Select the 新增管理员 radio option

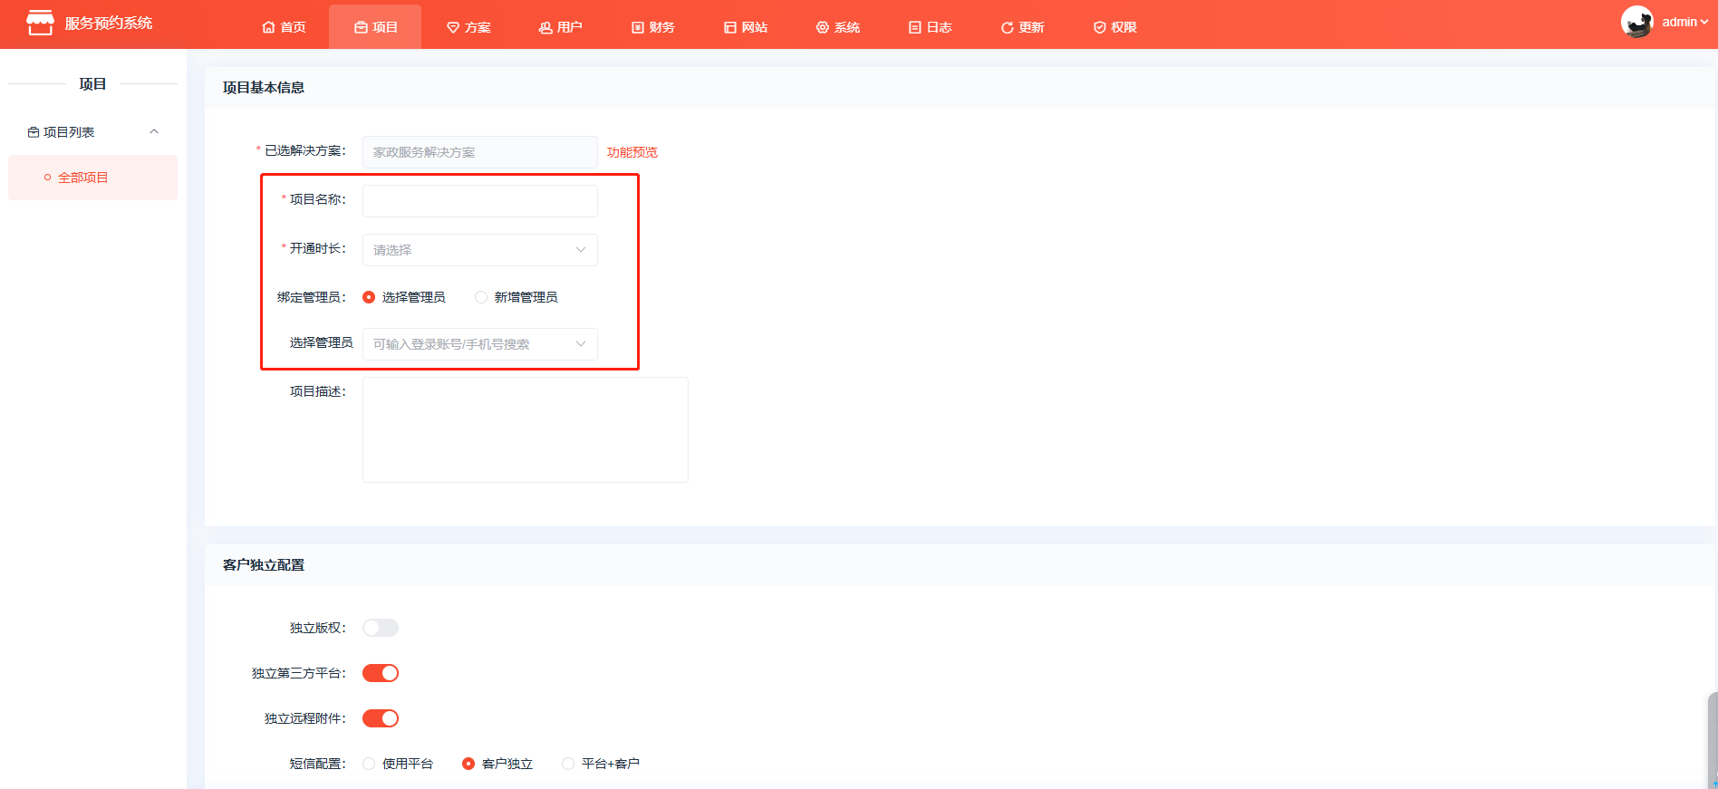pyautogui.click(x=481, y=297)
